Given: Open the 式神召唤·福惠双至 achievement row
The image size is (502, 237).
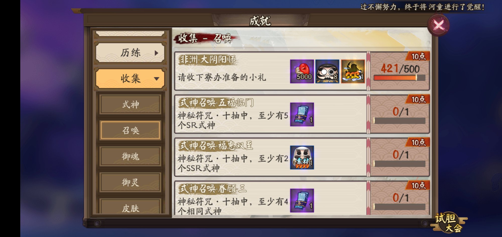Looking at the screenshot, I should click(271, 157).
